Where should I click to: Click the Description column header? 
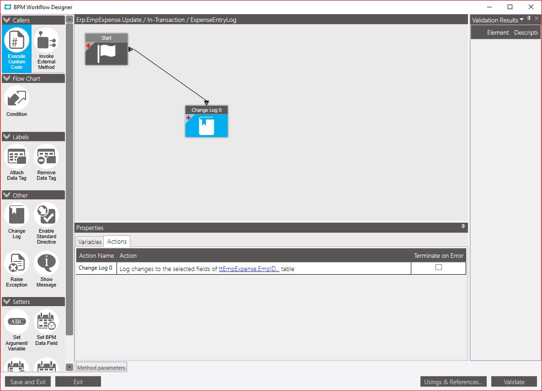[x=526, y=32]
